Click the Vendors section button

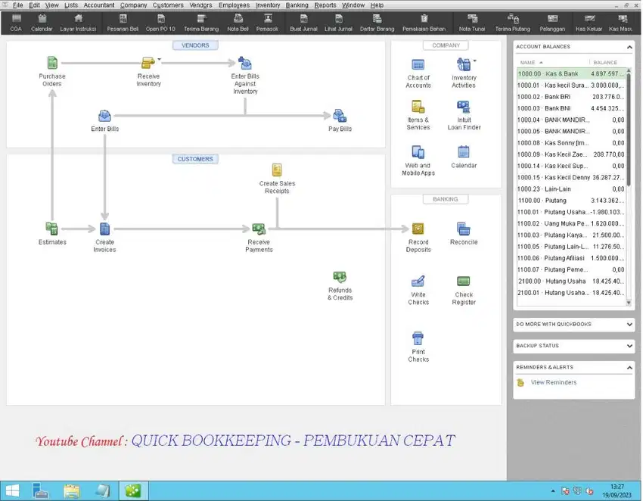point(194,45)
